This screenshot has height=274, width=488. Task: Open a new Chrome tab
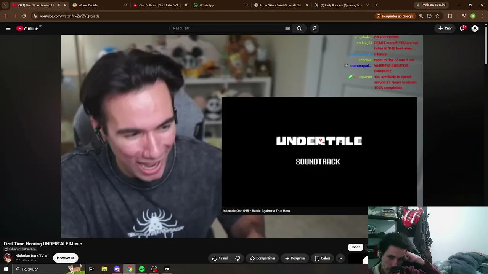377,5
